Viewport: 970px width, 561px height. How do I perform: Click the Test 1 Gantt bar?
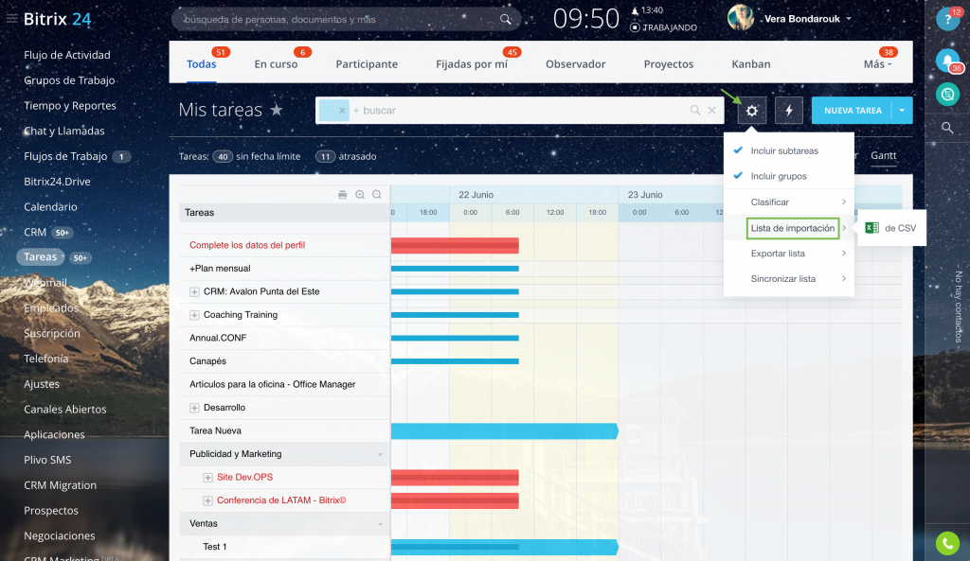coord(505,547)
